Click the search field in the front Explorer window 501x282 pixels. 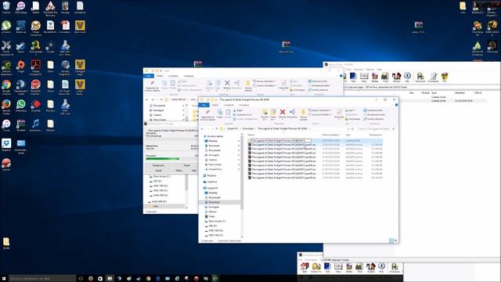point(376,128)
